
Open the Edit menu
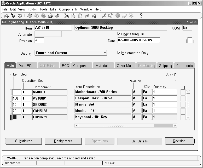[x=13, y=9]
